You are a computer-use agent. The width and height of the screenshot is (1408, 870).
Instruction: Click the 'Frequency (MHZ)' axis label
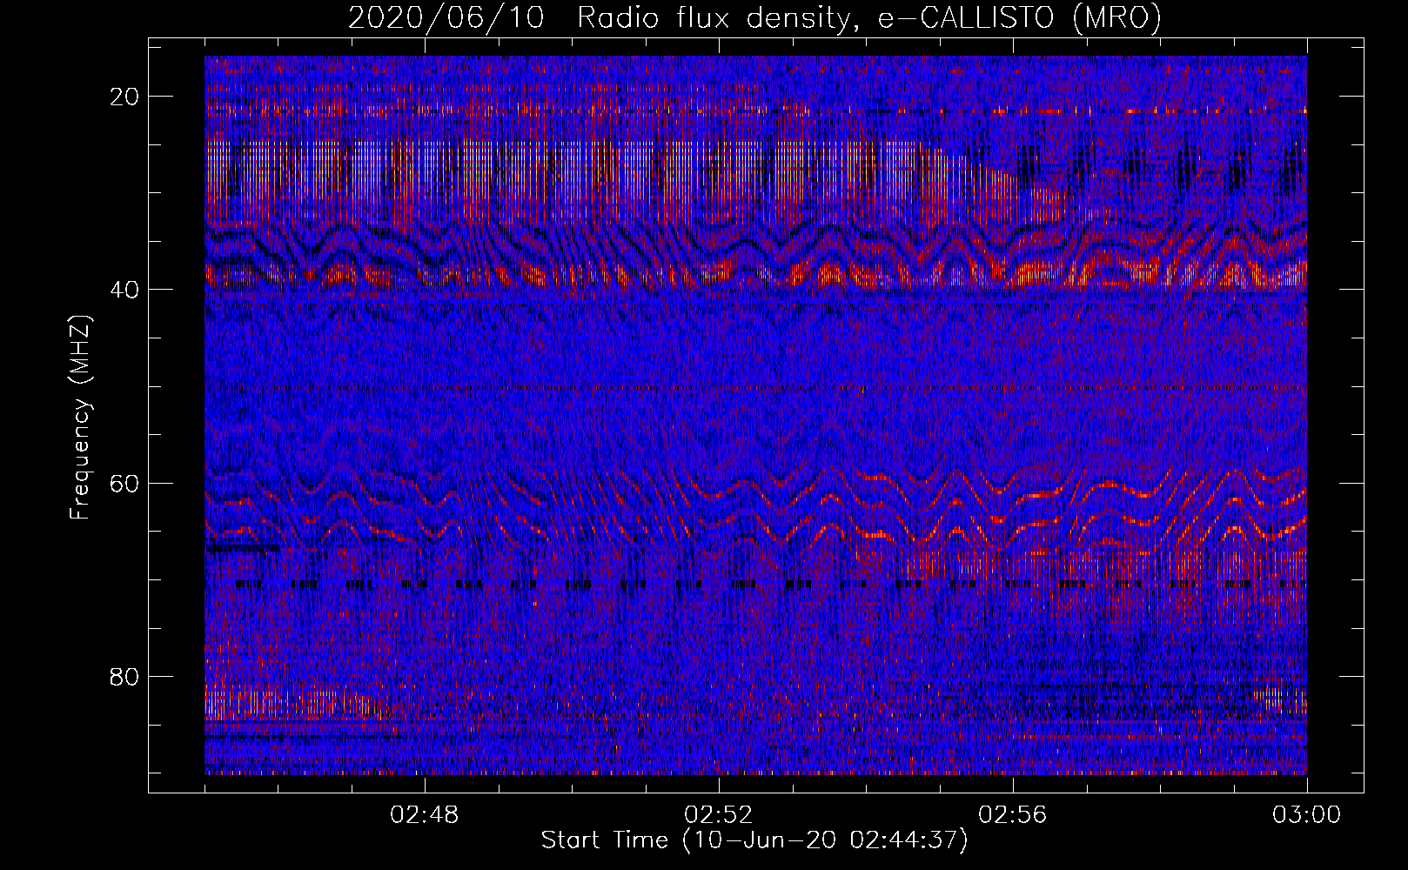80,418
